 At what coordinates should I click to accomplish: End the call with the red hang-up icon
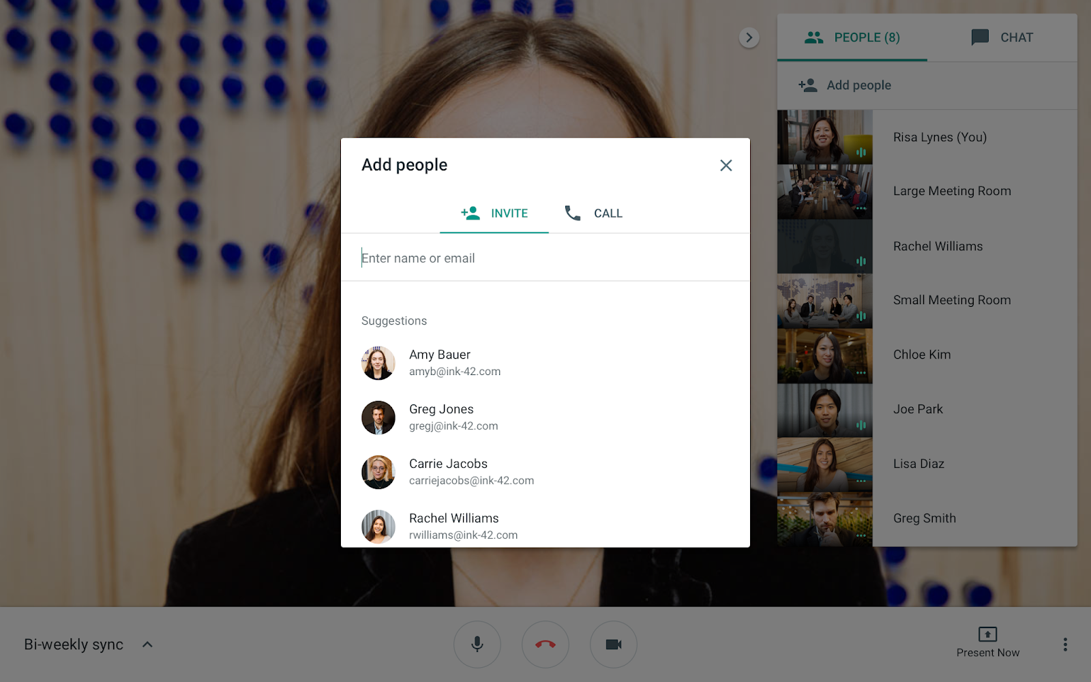545,644
